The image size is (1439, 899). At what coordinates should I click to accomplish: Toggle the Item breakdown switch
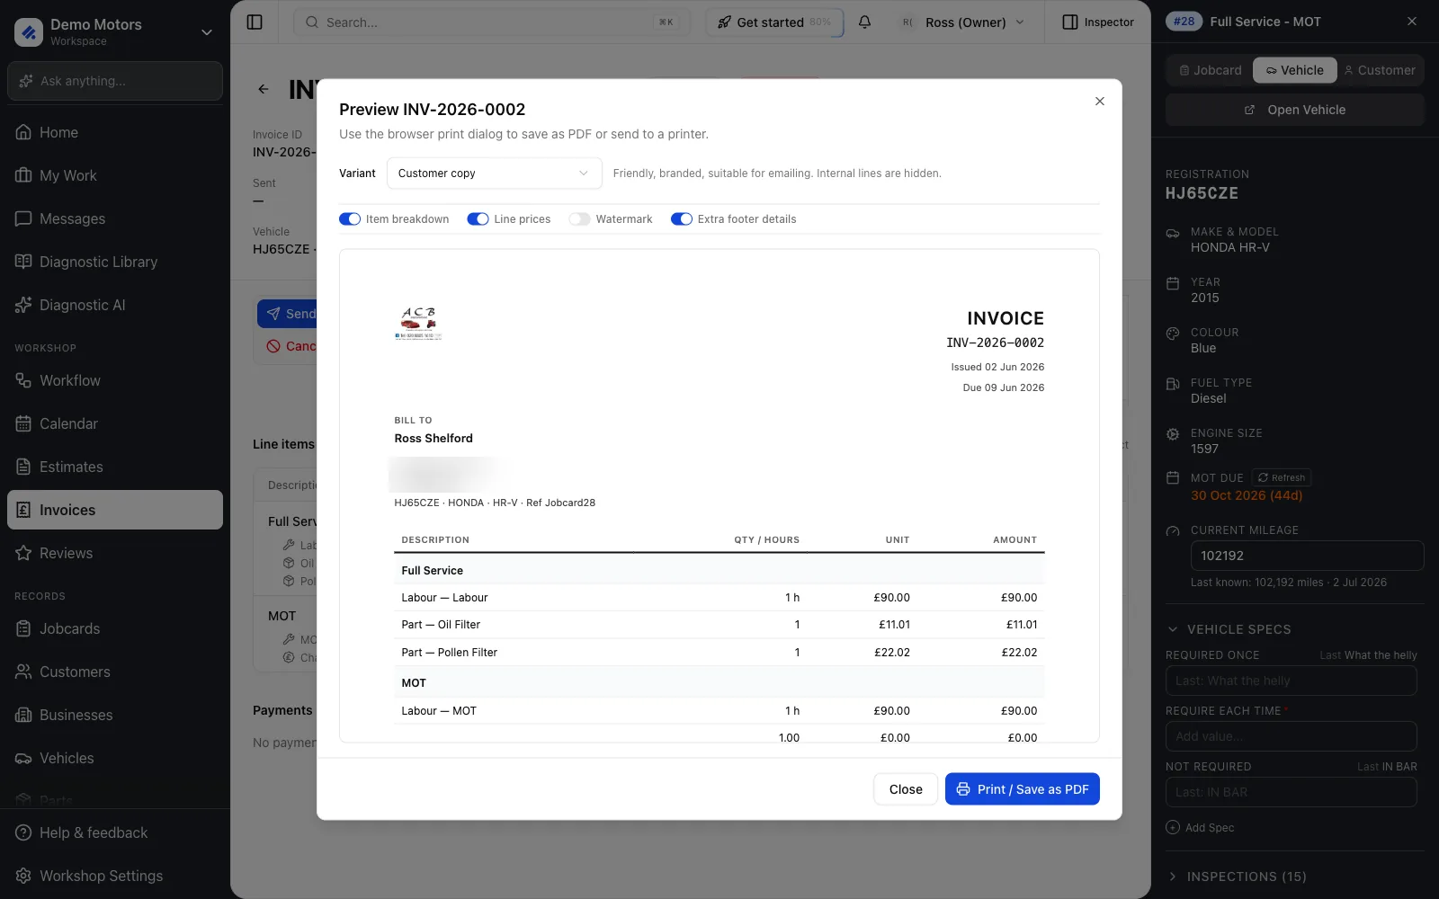[x=350, y=219]
